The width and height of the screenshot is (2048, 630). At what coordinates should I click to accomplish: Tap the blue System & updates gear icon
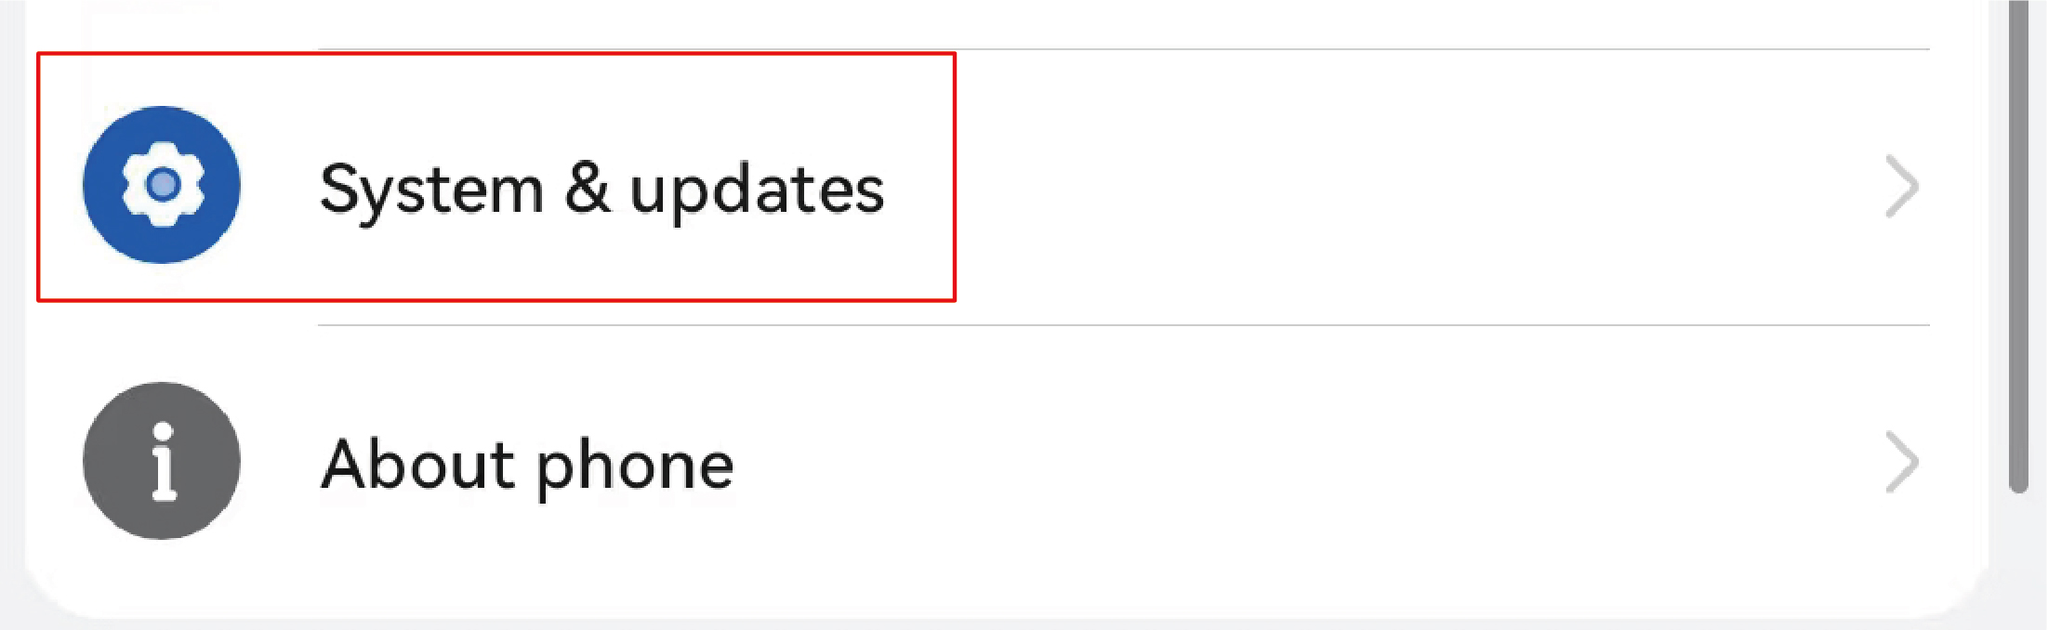(x=162, y=185)
